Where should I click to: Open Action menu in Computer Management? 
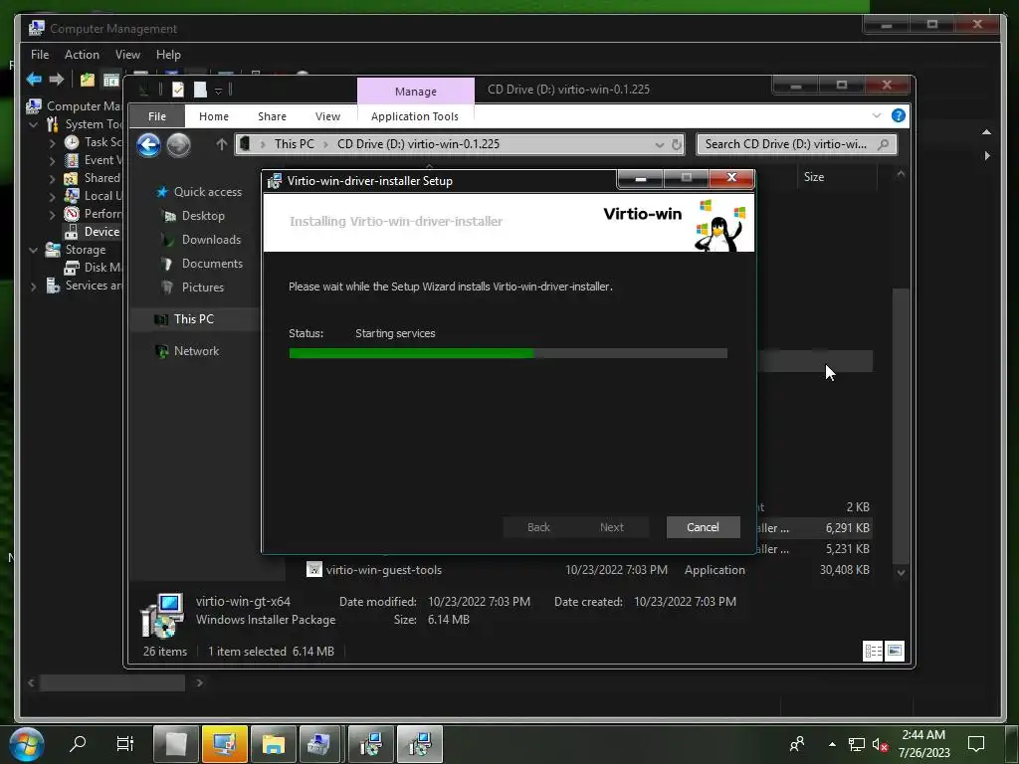point(82,55)
